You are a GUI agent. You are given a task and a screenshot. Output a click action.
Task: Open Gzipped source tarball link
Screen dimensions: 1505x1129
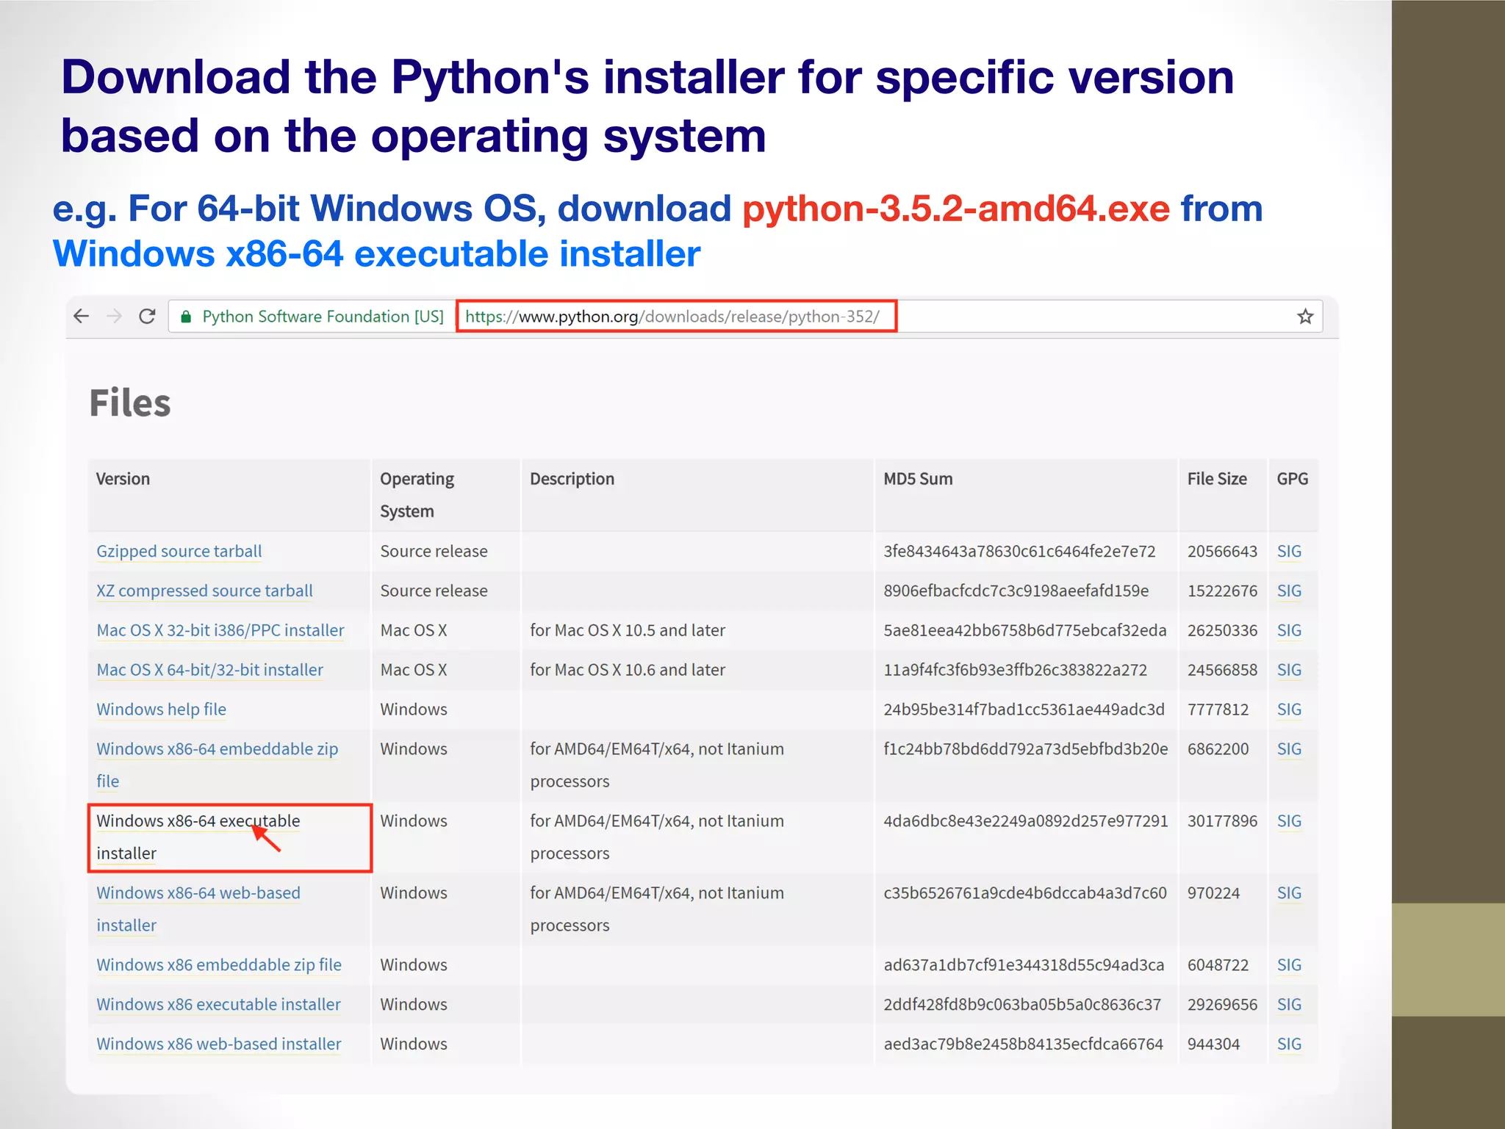click(179, 552)
